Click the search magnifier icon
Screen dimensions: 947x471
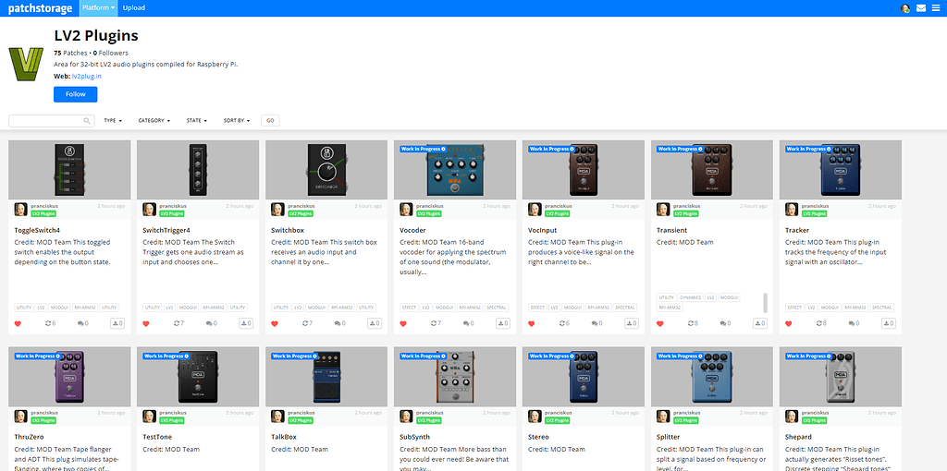[88, 121]
